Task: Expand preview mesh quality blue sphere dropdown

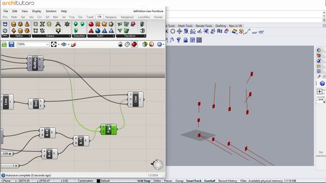Action: 164,45
